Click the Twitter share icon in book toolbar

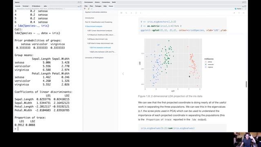coord(234,13)
